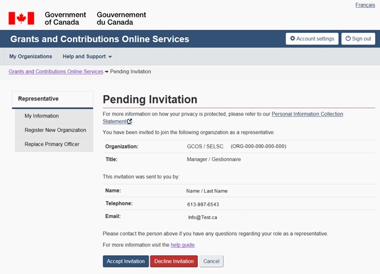The width and height of the screenshot is (380, 274).
Task: Open Register New Organization in sidebar
Action: point(55,130)
